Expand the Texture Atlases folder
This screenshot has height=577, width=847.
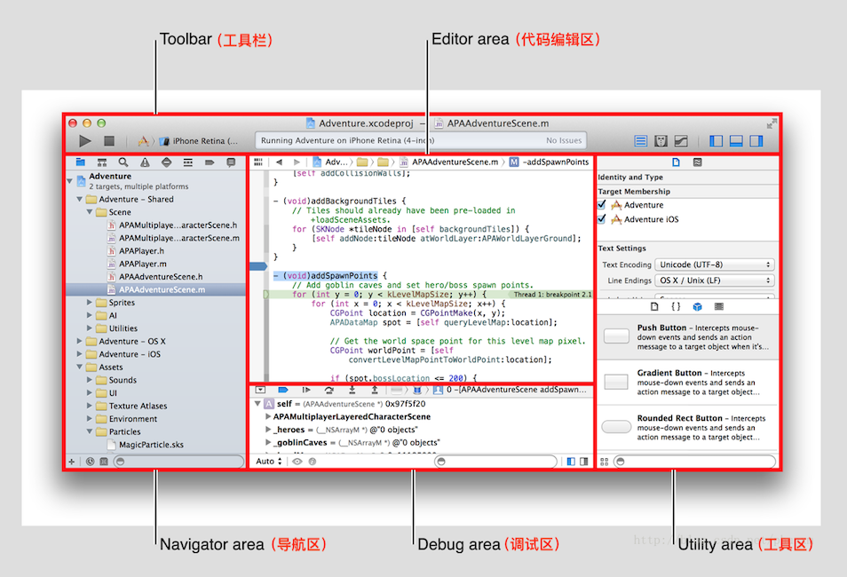(90, 406)
